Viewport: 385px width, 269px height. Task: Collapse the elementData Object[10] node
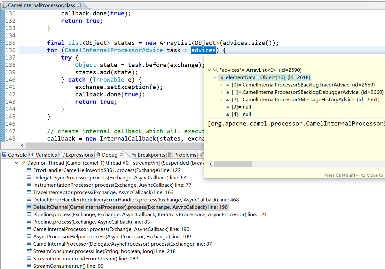[x=216, y=77]
